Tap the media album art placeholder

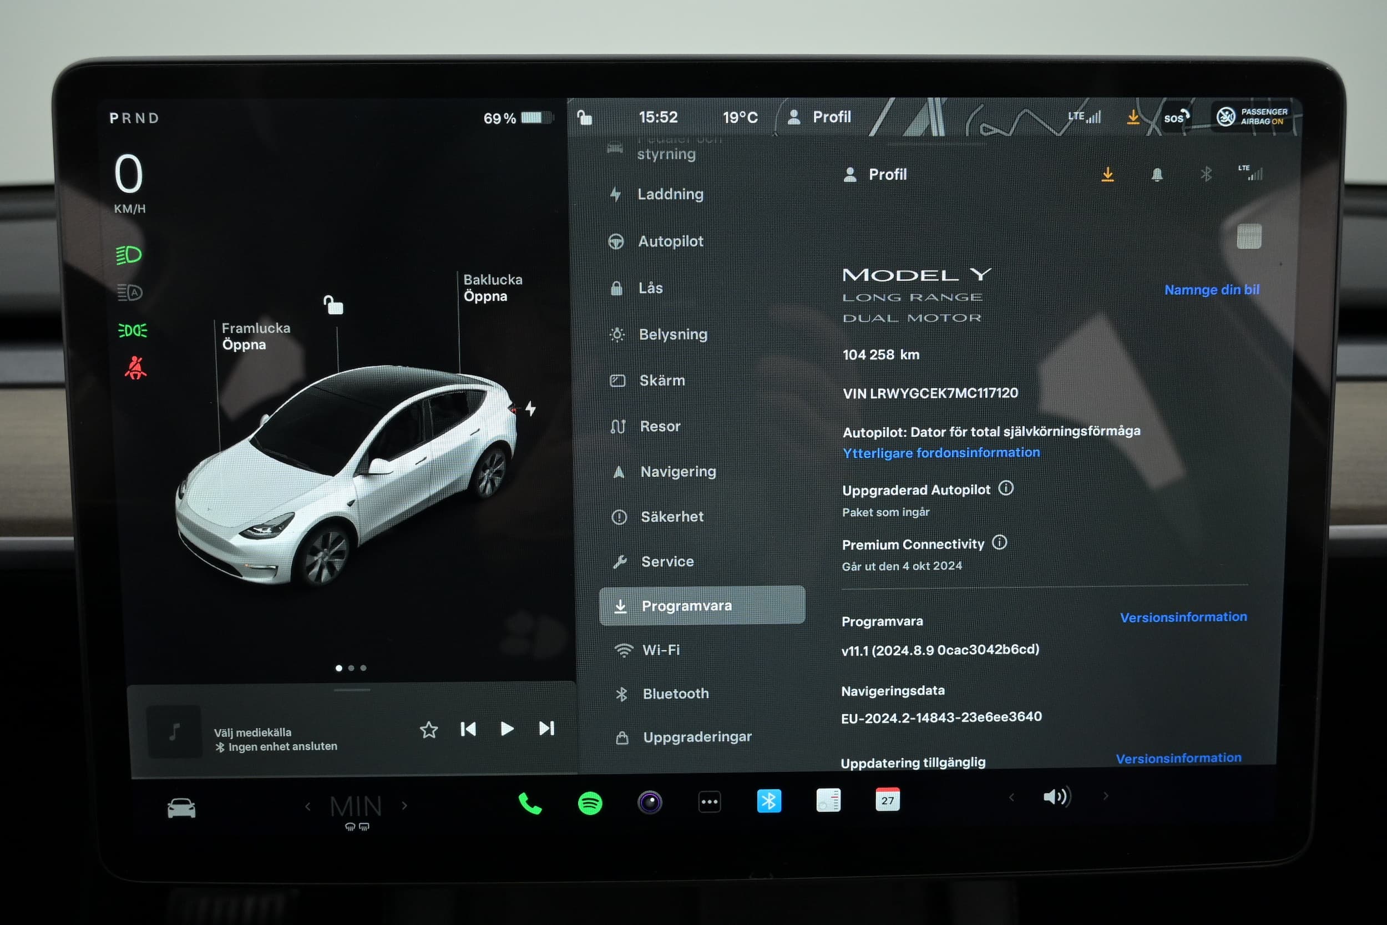tap(174, 731)
